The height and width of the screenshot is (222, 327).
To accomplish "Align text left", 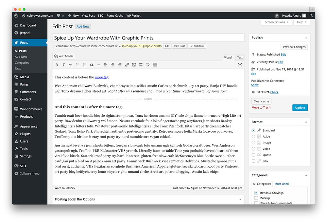I will 106,65.
